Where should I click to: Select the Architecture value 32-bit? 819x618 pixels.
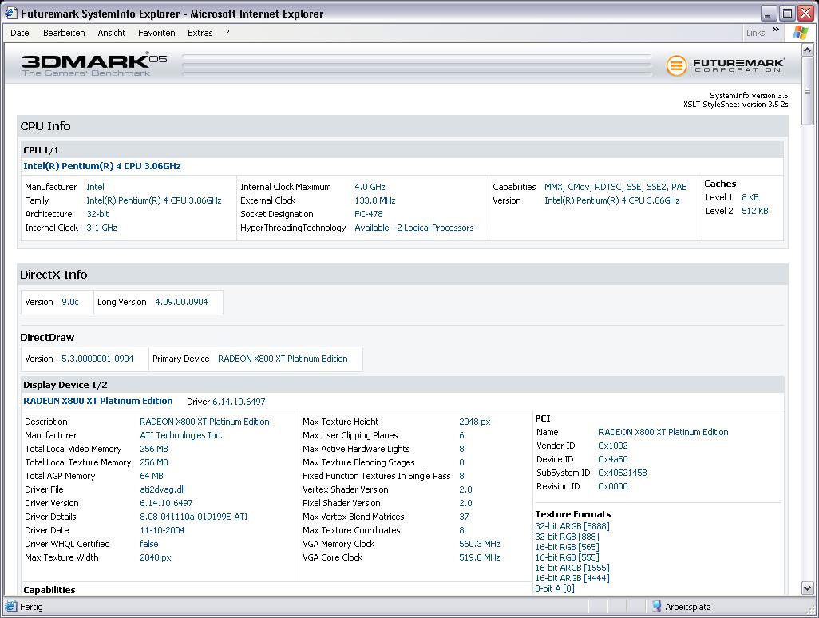97,214
